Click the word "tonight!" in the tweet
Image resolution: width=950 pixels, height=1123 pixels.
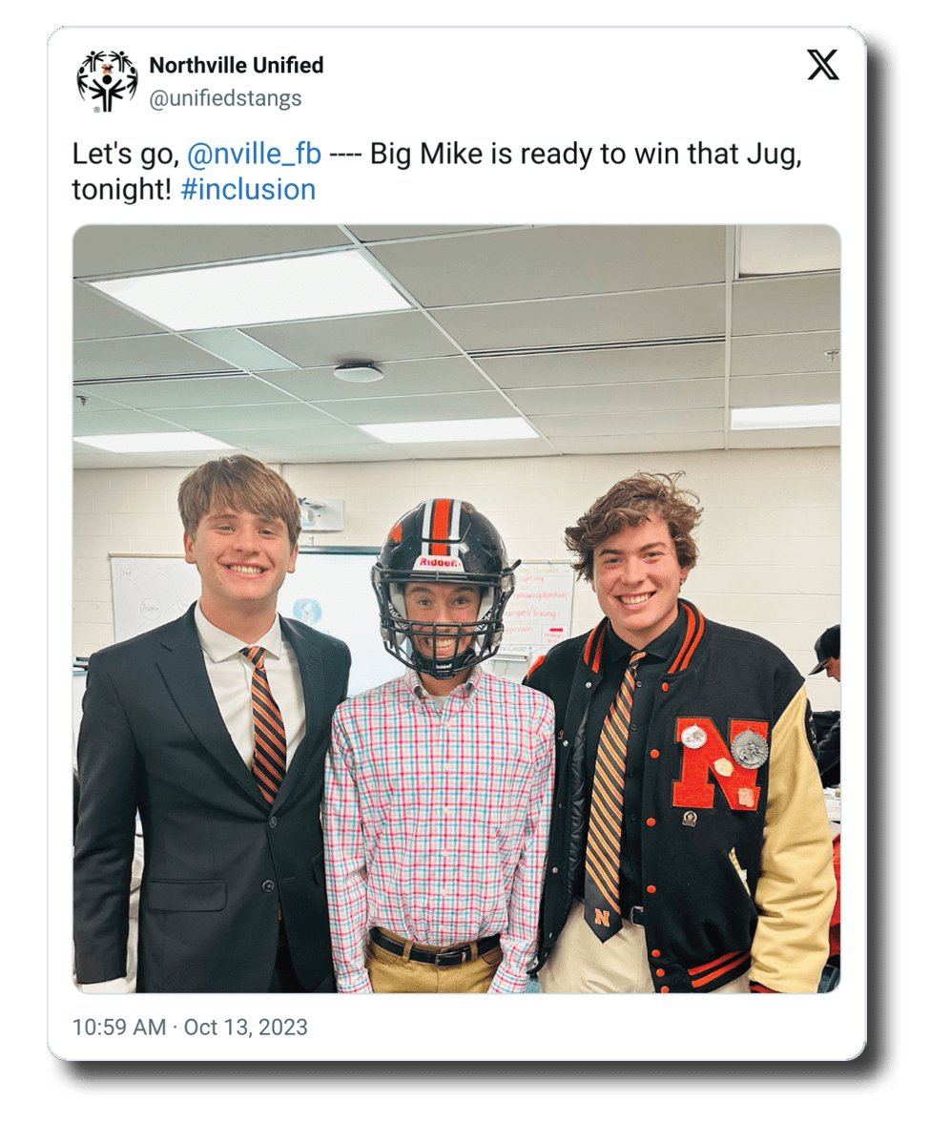click(121, 189)
